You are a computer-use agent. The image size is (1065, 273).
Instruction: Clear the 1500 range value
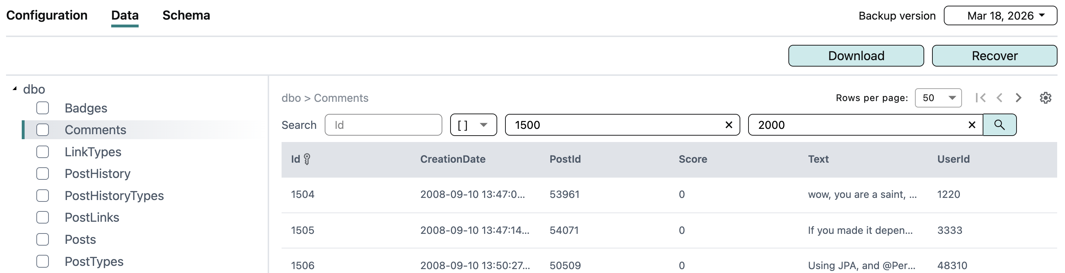pyautogui.click(x=729, y=125)
